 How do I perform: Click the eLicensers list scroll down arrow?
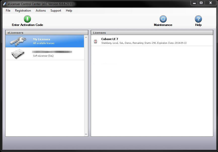click(86, 134)
